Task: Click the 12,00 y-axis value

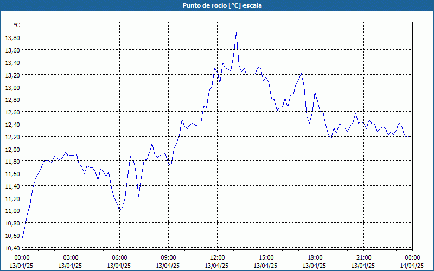Action: [x=12, y=150]
